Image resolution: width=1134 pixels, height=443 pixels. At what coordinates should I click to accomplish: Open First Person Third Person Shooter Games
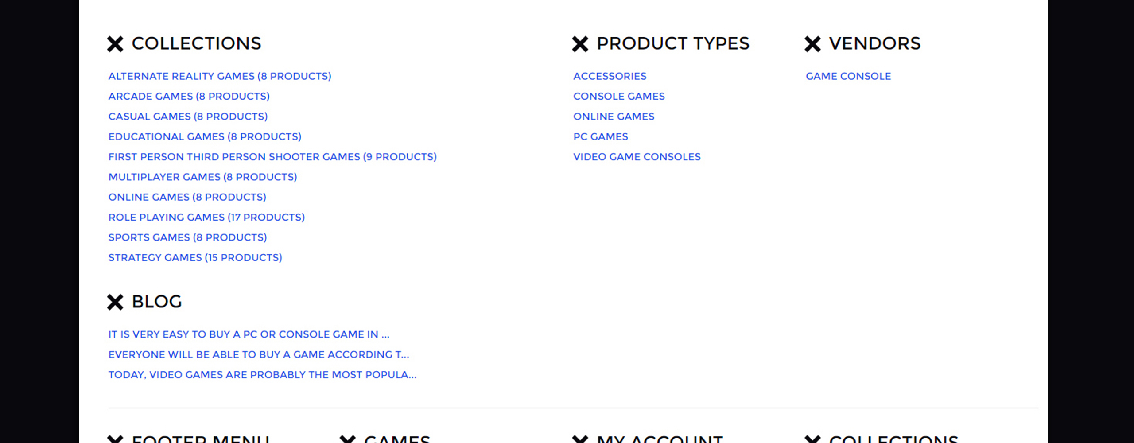(x=272, y=157)
